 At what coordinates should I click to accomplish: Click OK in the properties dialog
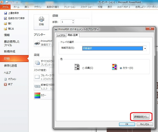pyautogui.click(x=127, y=124)
